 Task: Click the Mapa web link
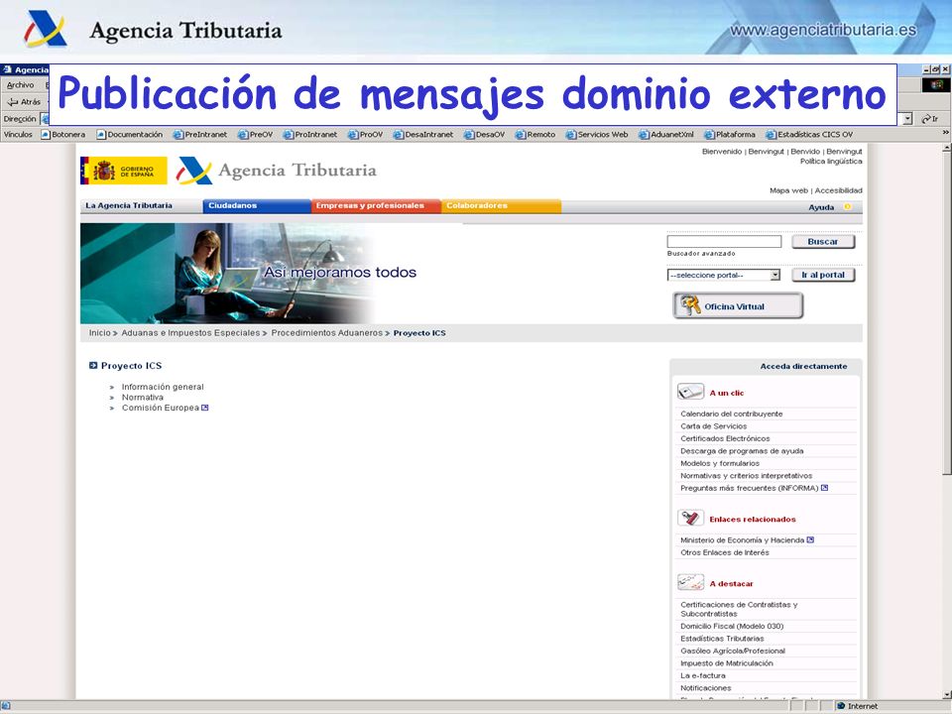tap(788, 190)
